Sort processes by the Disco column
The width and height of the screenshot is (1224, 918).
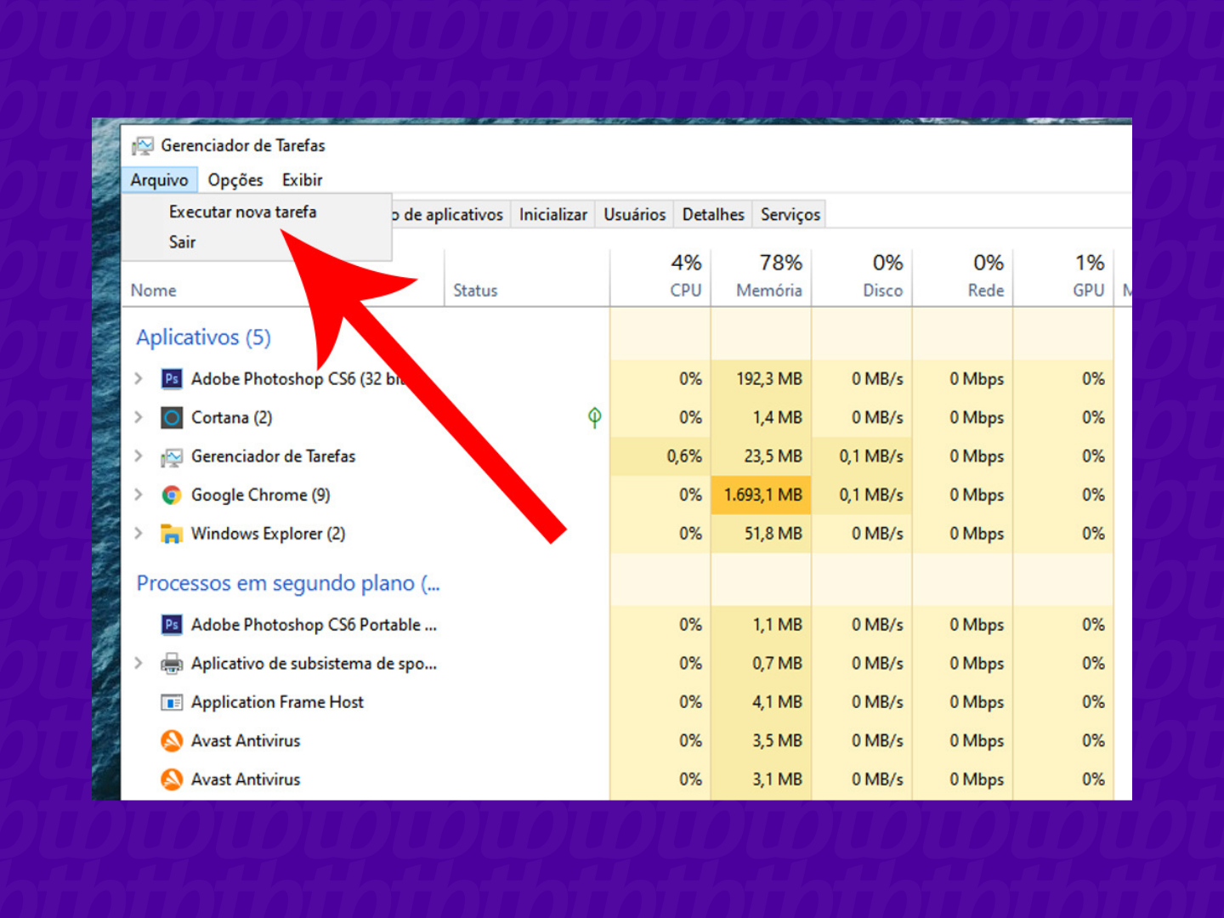[x=862, y=277]
